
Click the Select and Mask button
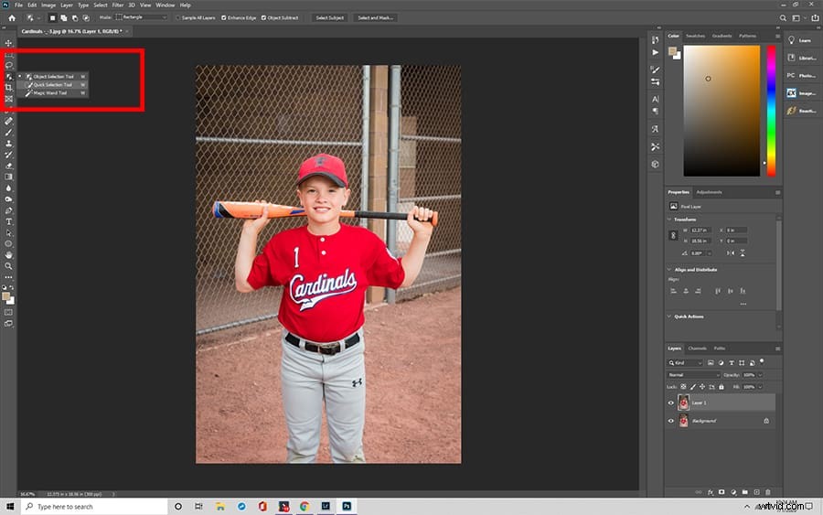[x=375, y=18]
